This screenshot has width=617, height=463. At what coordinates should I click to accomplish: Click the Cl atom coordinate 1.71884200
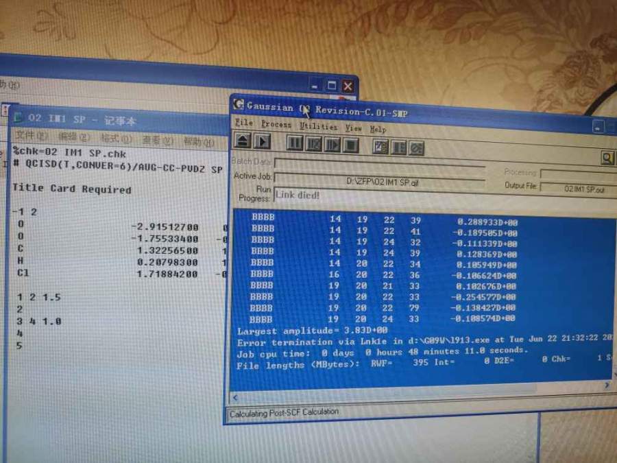tap(167, 274)
